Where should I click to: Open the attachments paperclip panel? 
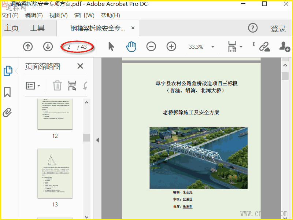click(7, 113)
